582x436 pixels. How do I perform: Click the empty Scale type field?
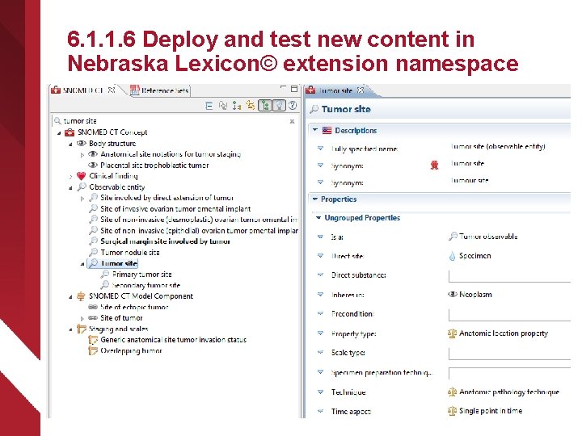[x=509, y=354]
